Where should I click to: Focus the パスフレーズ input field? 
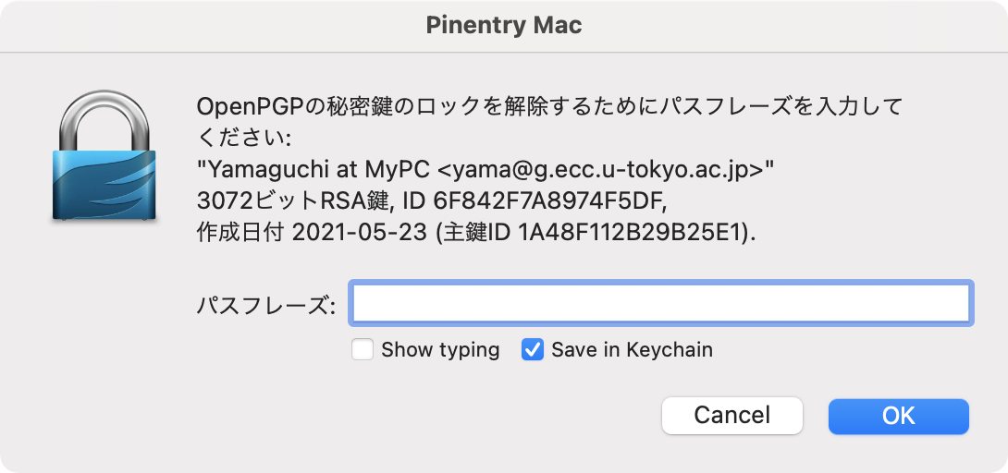(x=661, y=303)
